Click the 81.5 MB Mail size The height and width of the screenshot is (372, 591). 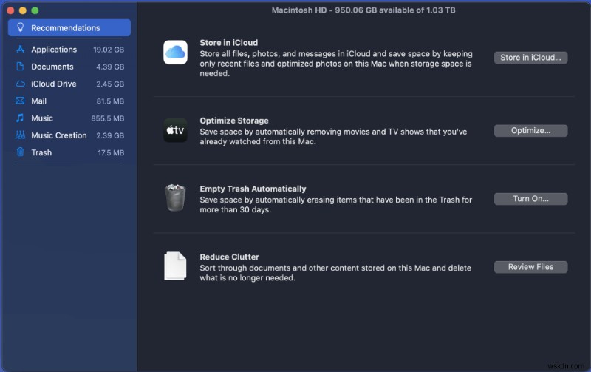pos(110,101)
